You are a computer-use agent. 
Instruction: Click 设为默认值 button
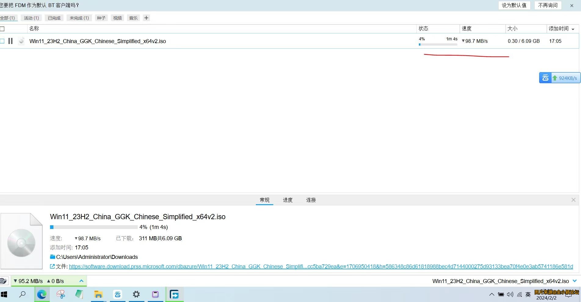coord(514,5)
